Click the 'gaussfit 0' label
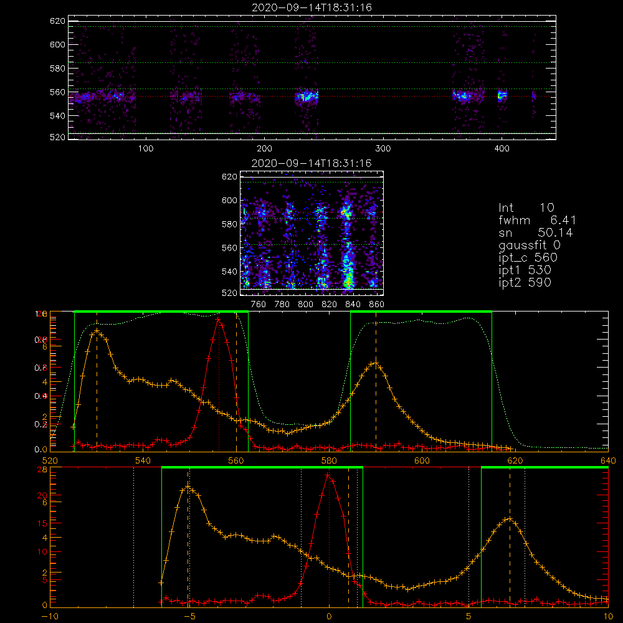The width and height of the screenshot is (623, 623). click(529, 245)
